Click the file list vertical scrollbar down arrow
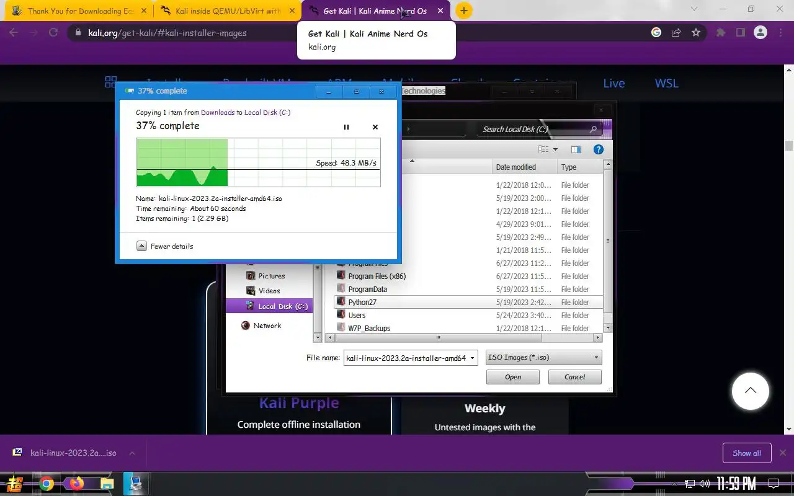The width and height of the screenshot is (794, 496). pos(608,328)
